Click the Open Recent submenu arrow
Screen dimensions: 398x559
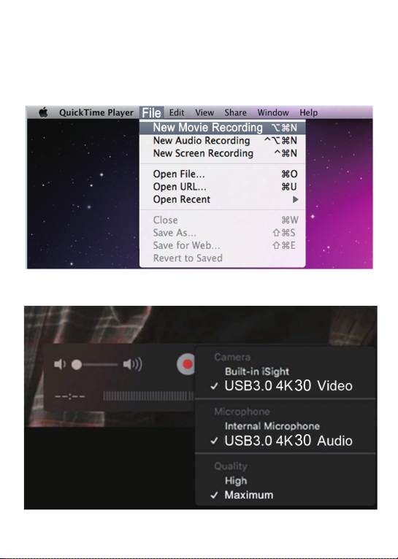(x=295, y=200)
